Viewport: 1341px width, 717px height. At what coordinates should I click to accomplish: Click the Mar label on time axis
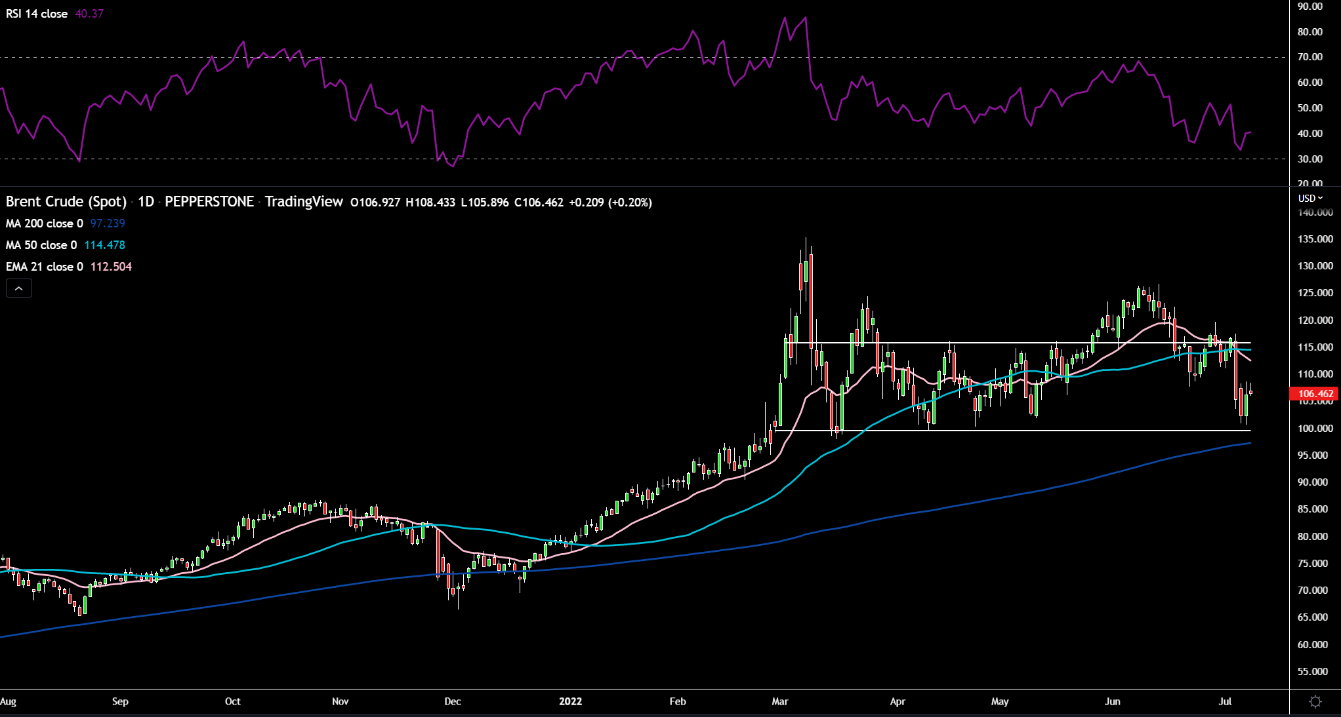coord(779,701)
